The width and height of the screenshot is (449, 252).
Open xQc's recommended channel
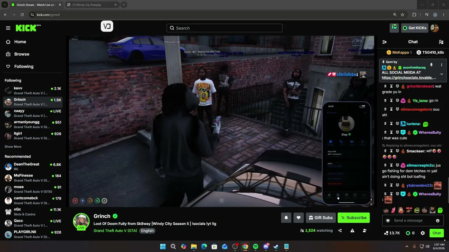pos(33,212)
